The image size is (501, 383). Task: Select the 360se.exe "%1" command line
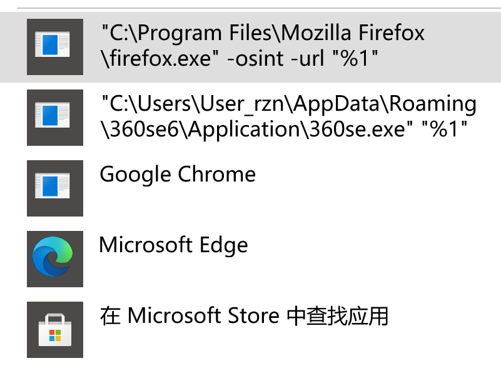point(284,130)
